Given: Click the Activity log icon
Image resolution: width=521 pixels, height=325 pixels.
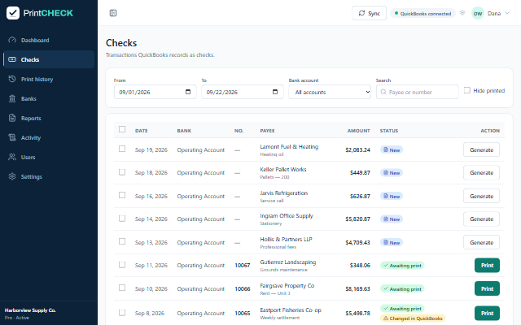Looking at the screenshot, I should (12, 137).
